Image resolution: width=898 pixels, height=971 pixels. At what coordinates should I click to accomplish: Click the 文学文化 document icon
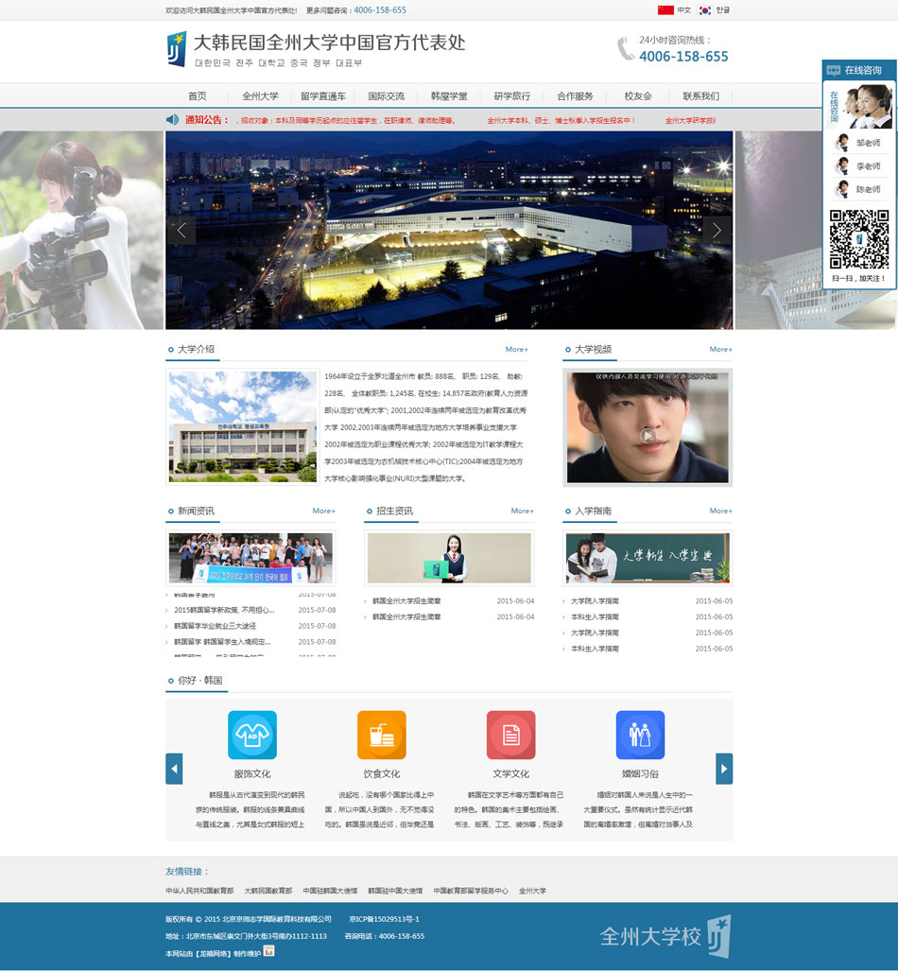tap(510, 735)
